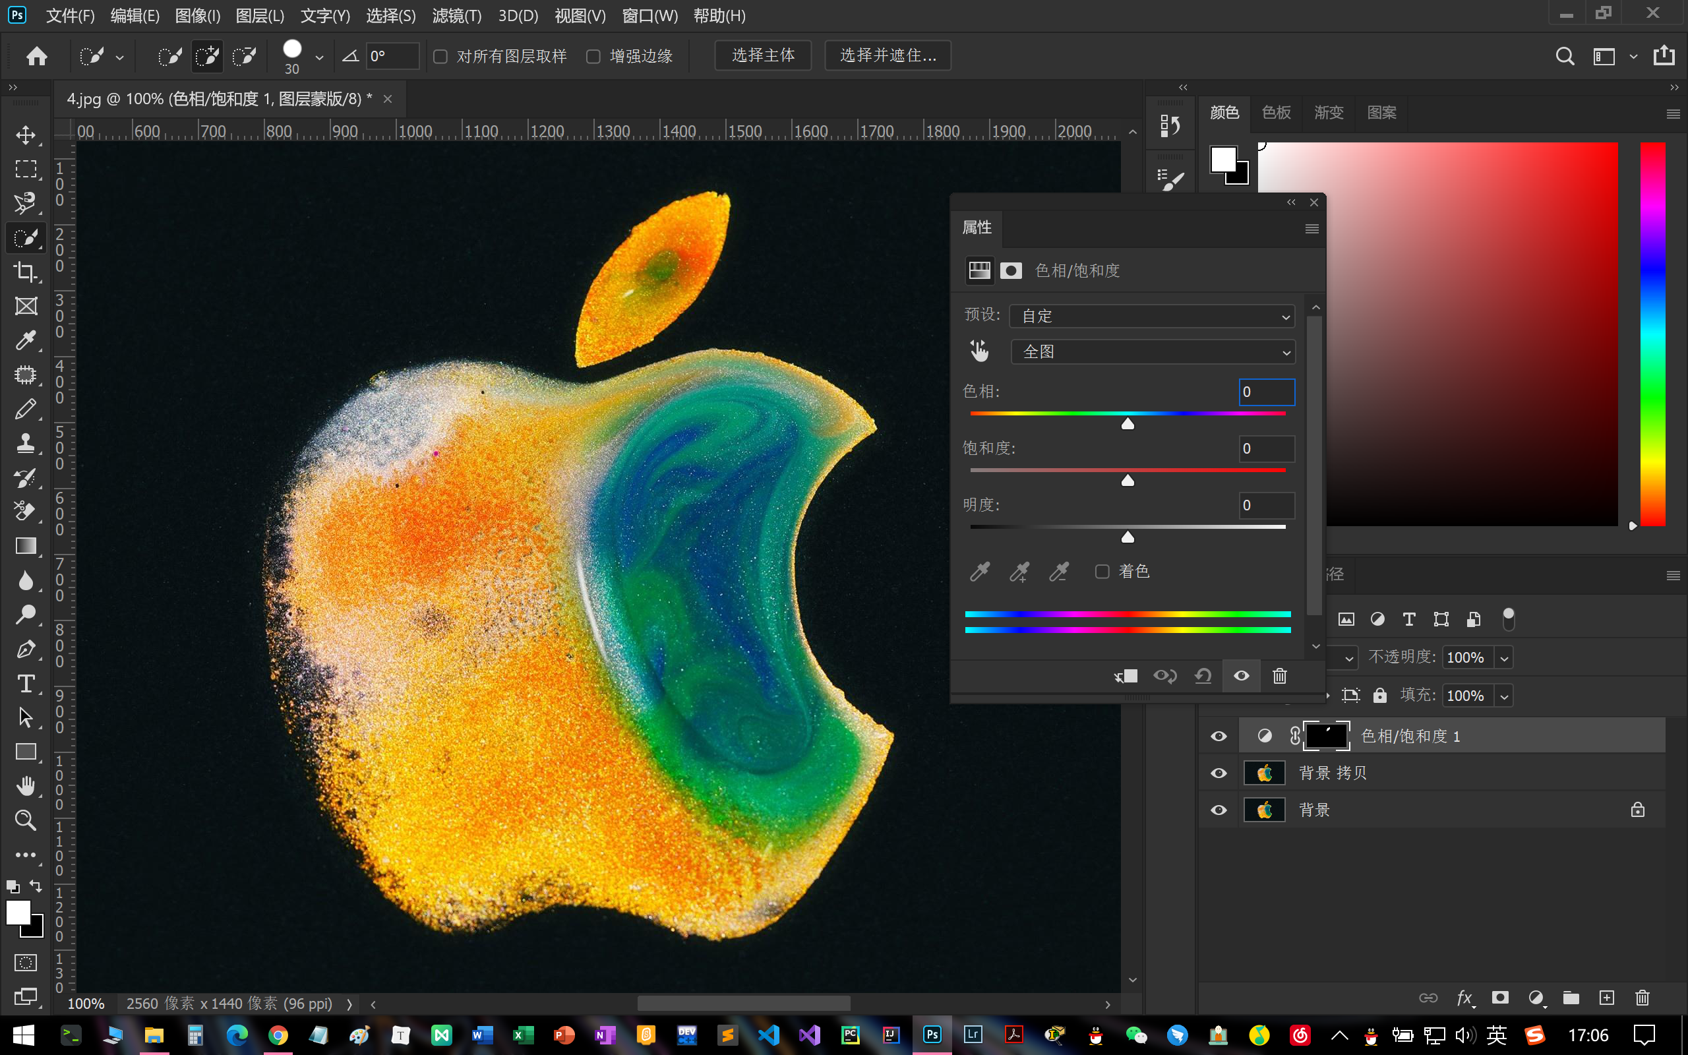1688x1055 pixels.
Task: Select the Clone Stamp tool
Action: [26, 443]
